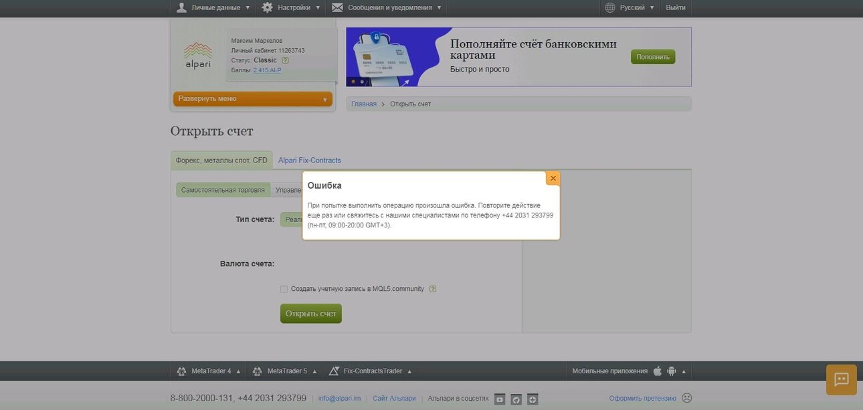The width and height of the screenshot is (863, 410).
Task: Click the banner carousel first dot
Action: 353,82
